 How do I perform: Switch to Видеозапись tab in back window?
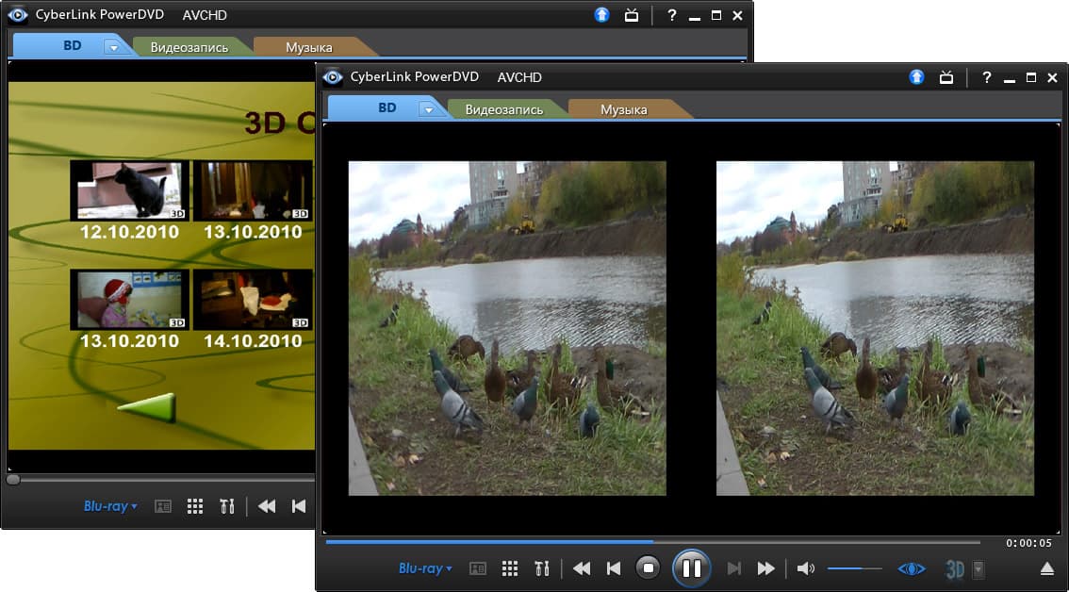(189, 47)
